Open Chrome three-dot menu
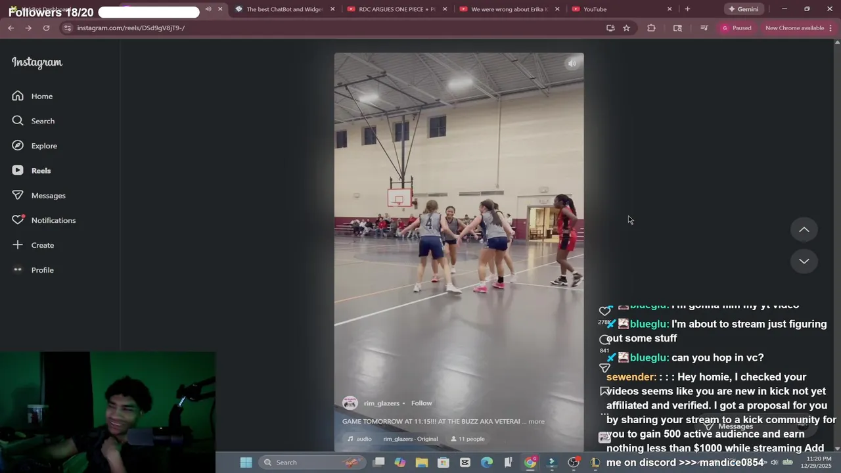 pos(831,28)
